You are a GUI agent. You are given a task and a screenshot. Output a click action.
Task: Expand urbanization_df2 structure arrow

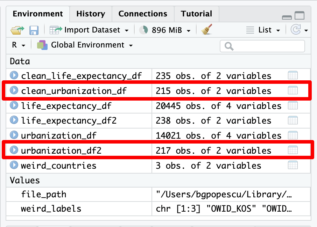click(14, 150)
